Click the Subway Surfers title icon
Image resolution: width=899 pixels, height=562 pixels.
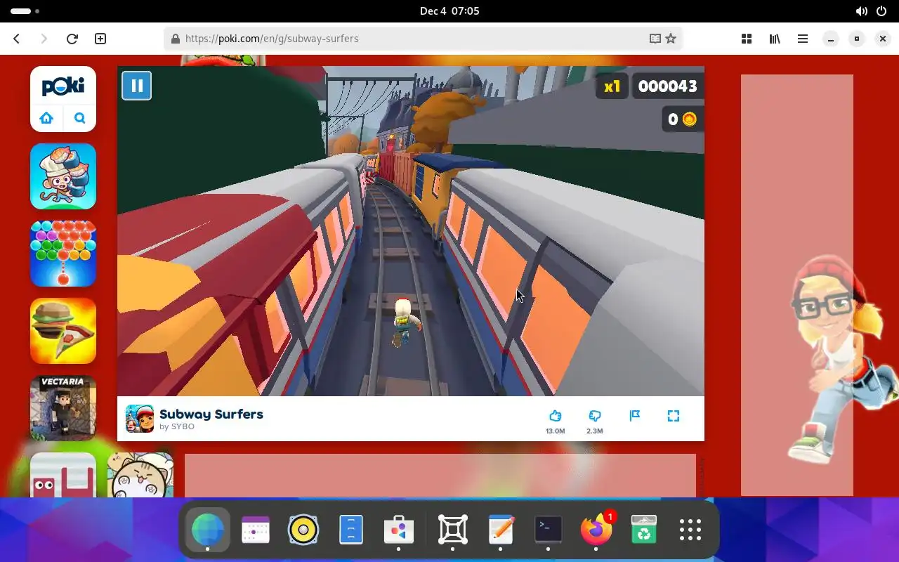[x=140, y=419]
